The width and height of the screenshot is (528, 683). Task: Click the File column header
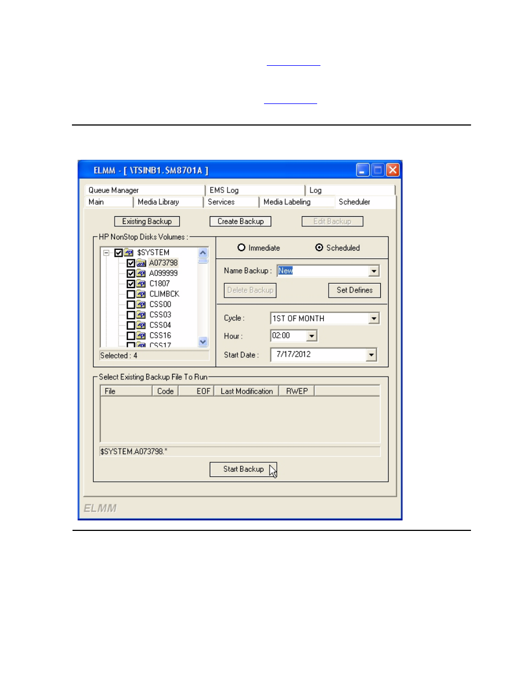(126, 391)
